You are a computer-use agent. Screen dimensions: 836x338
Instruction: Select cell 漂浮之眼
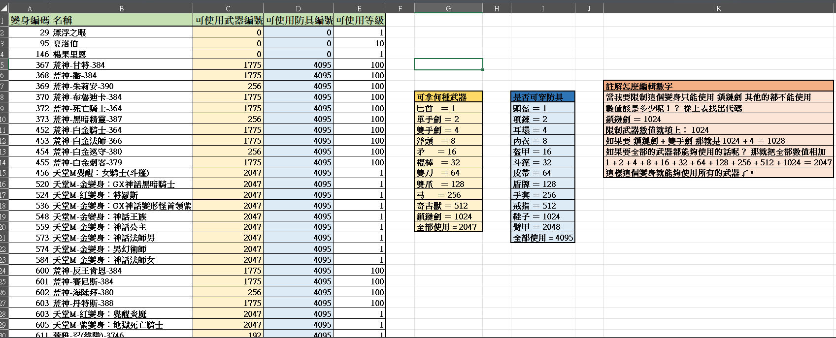pos(122,32)
